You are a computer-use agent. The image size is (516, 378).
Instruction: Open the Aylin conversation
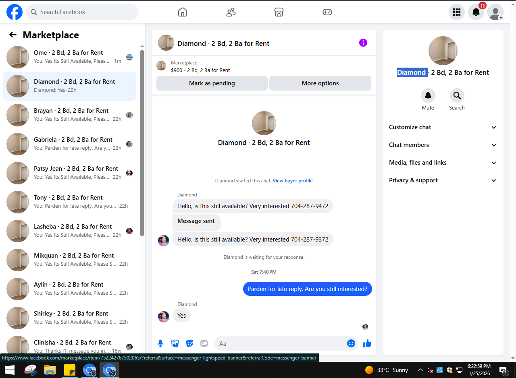pyautogui.click(x=69, y=289)
